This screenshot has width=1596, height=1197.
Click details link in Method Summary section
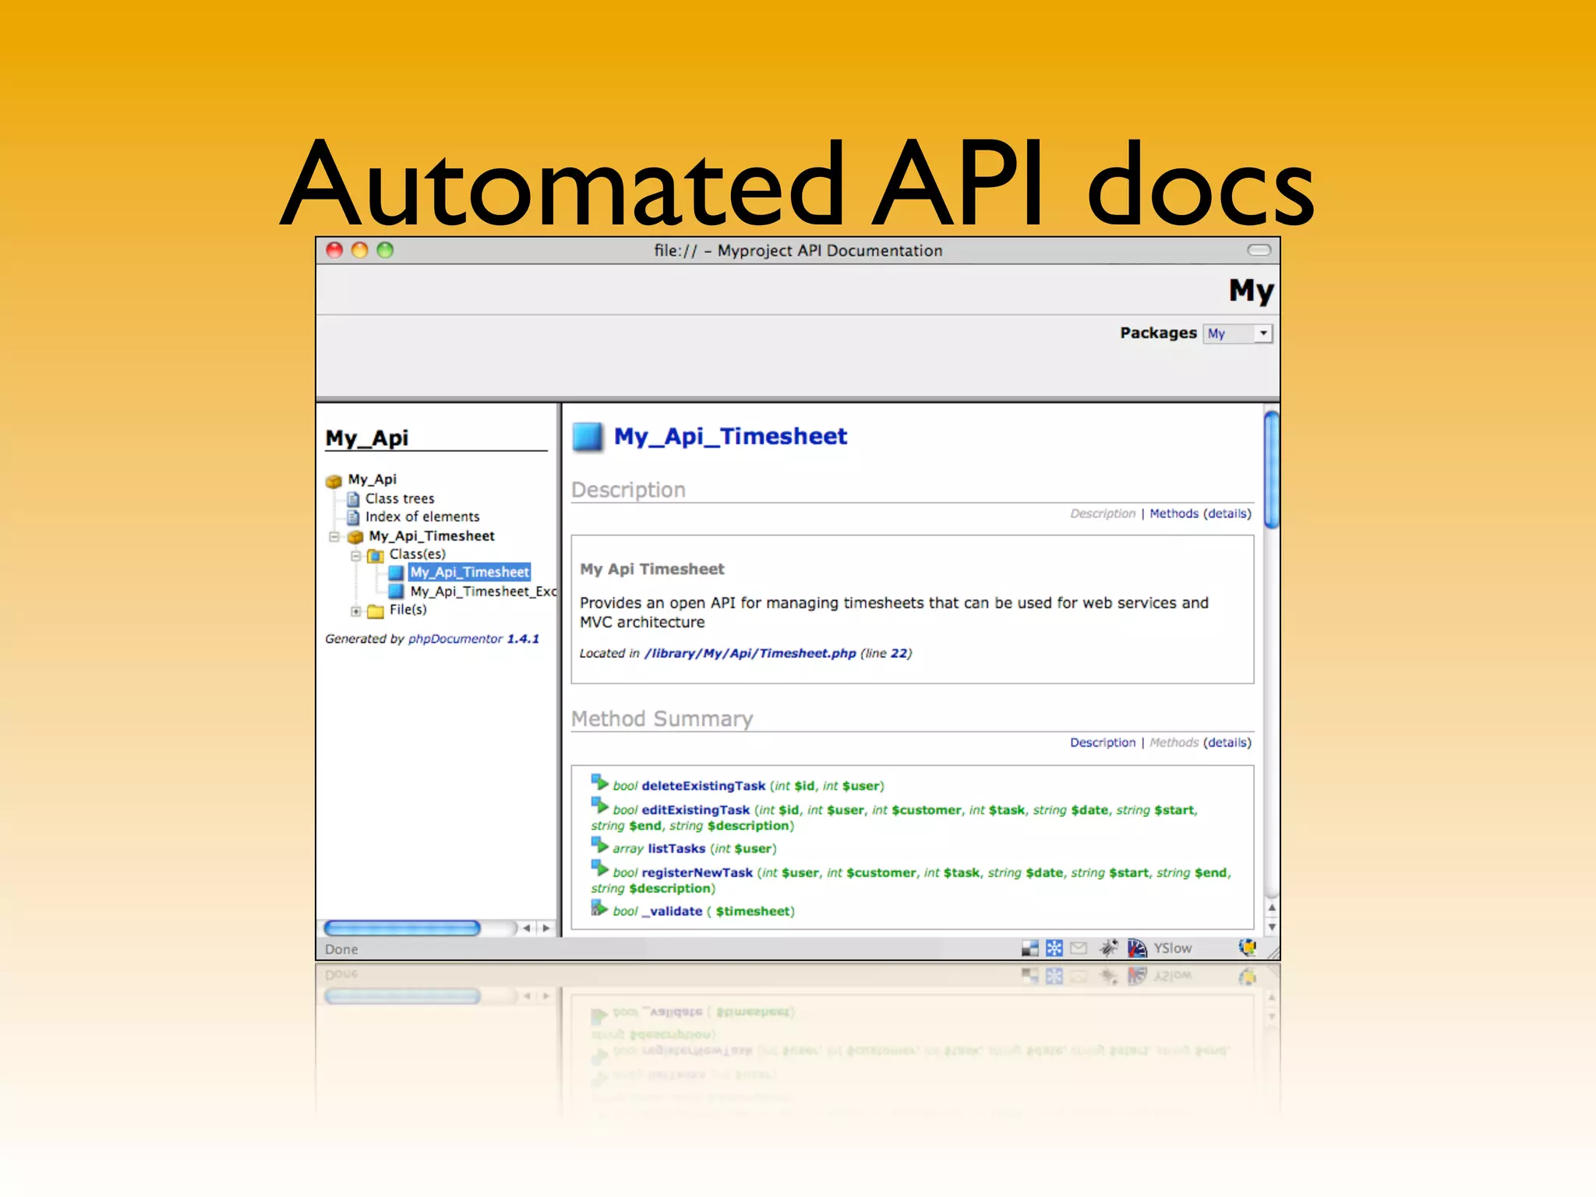(x=1227, y=743)
